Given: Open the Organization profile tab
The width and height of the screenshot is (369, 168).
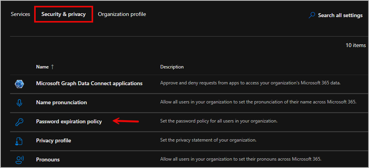Looking at the screenshot, I should (122, 14).
